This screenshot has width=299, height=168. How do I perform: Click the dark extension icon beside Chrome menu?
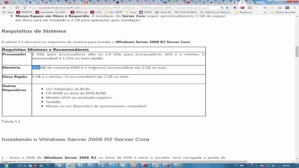tap(287, 8)
